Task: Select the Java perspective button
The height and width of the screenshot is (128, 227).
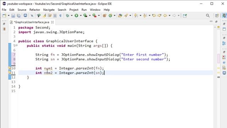Action: tap(224, 15)
